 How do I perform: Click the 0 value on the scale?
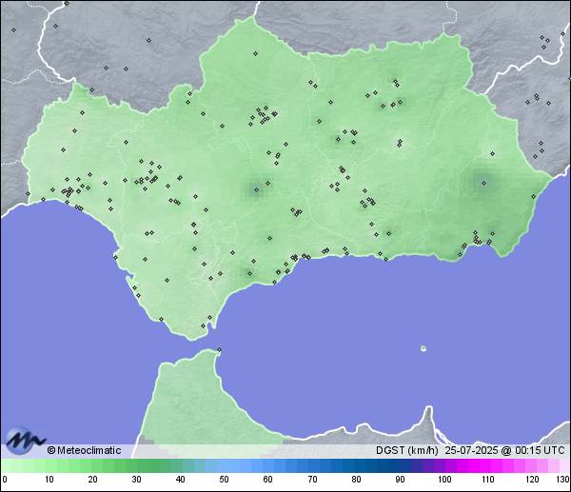[x=5, y=480]
